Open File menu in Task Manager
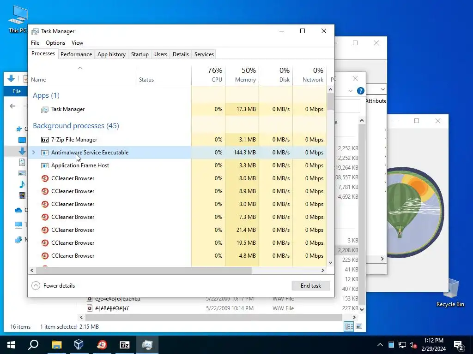The height and width of the screenshot is (354, 473). [35, 43]
